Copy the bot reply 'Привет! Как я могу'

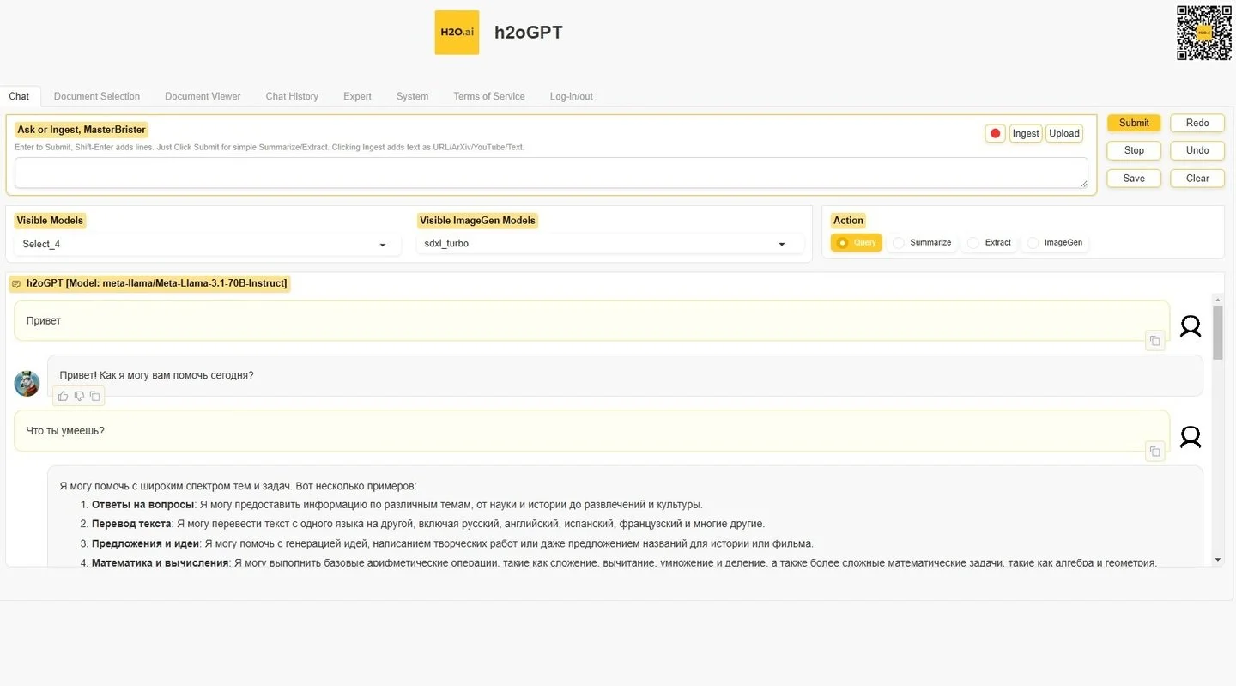click(95, 396)
